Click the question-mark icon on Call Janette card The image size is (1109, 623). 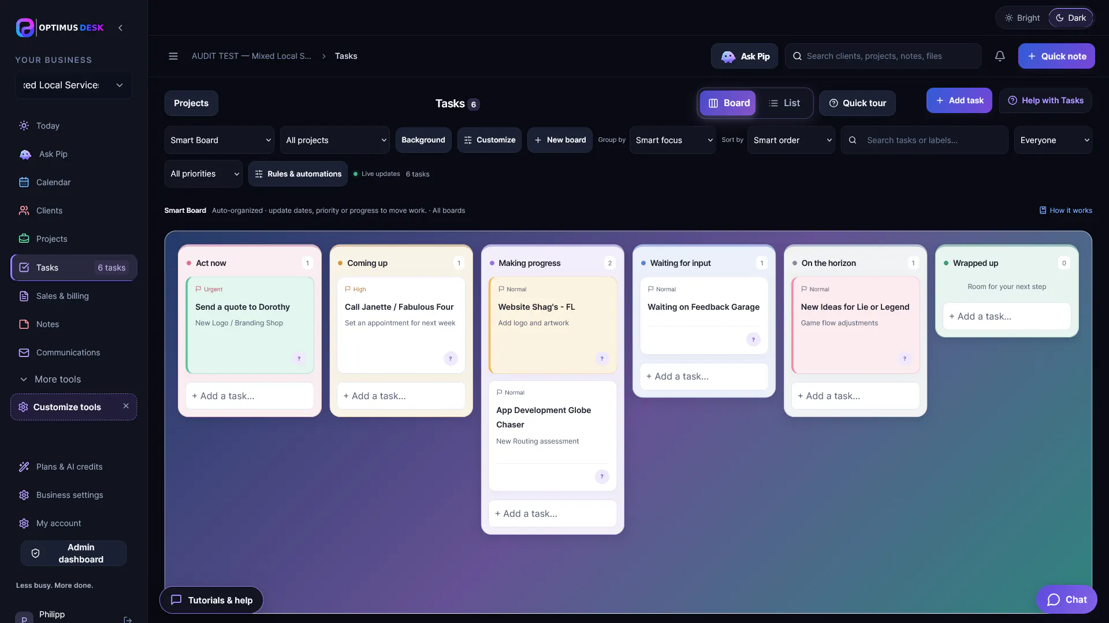451,358
